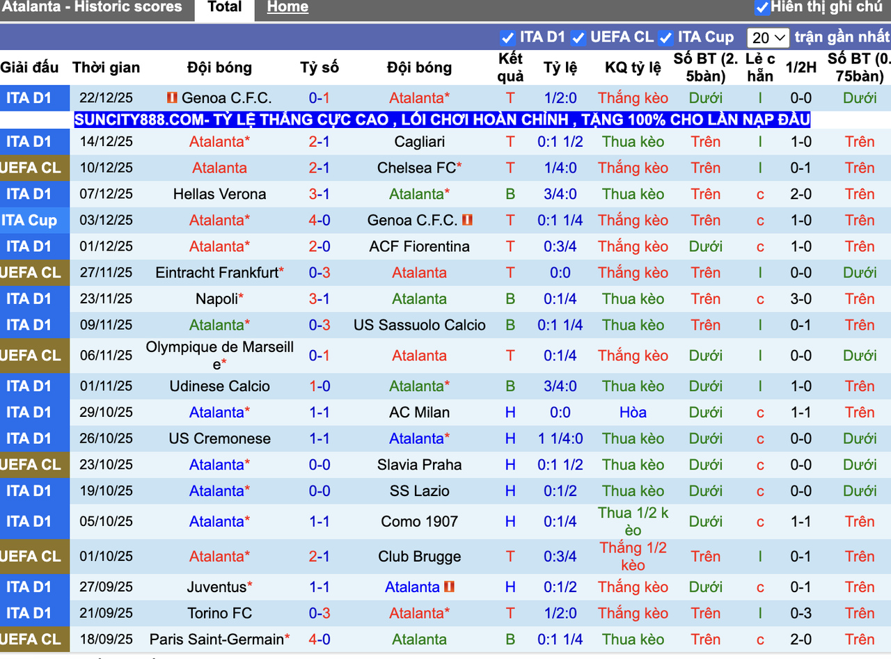Open AC Milan team link

click(419, 413)
